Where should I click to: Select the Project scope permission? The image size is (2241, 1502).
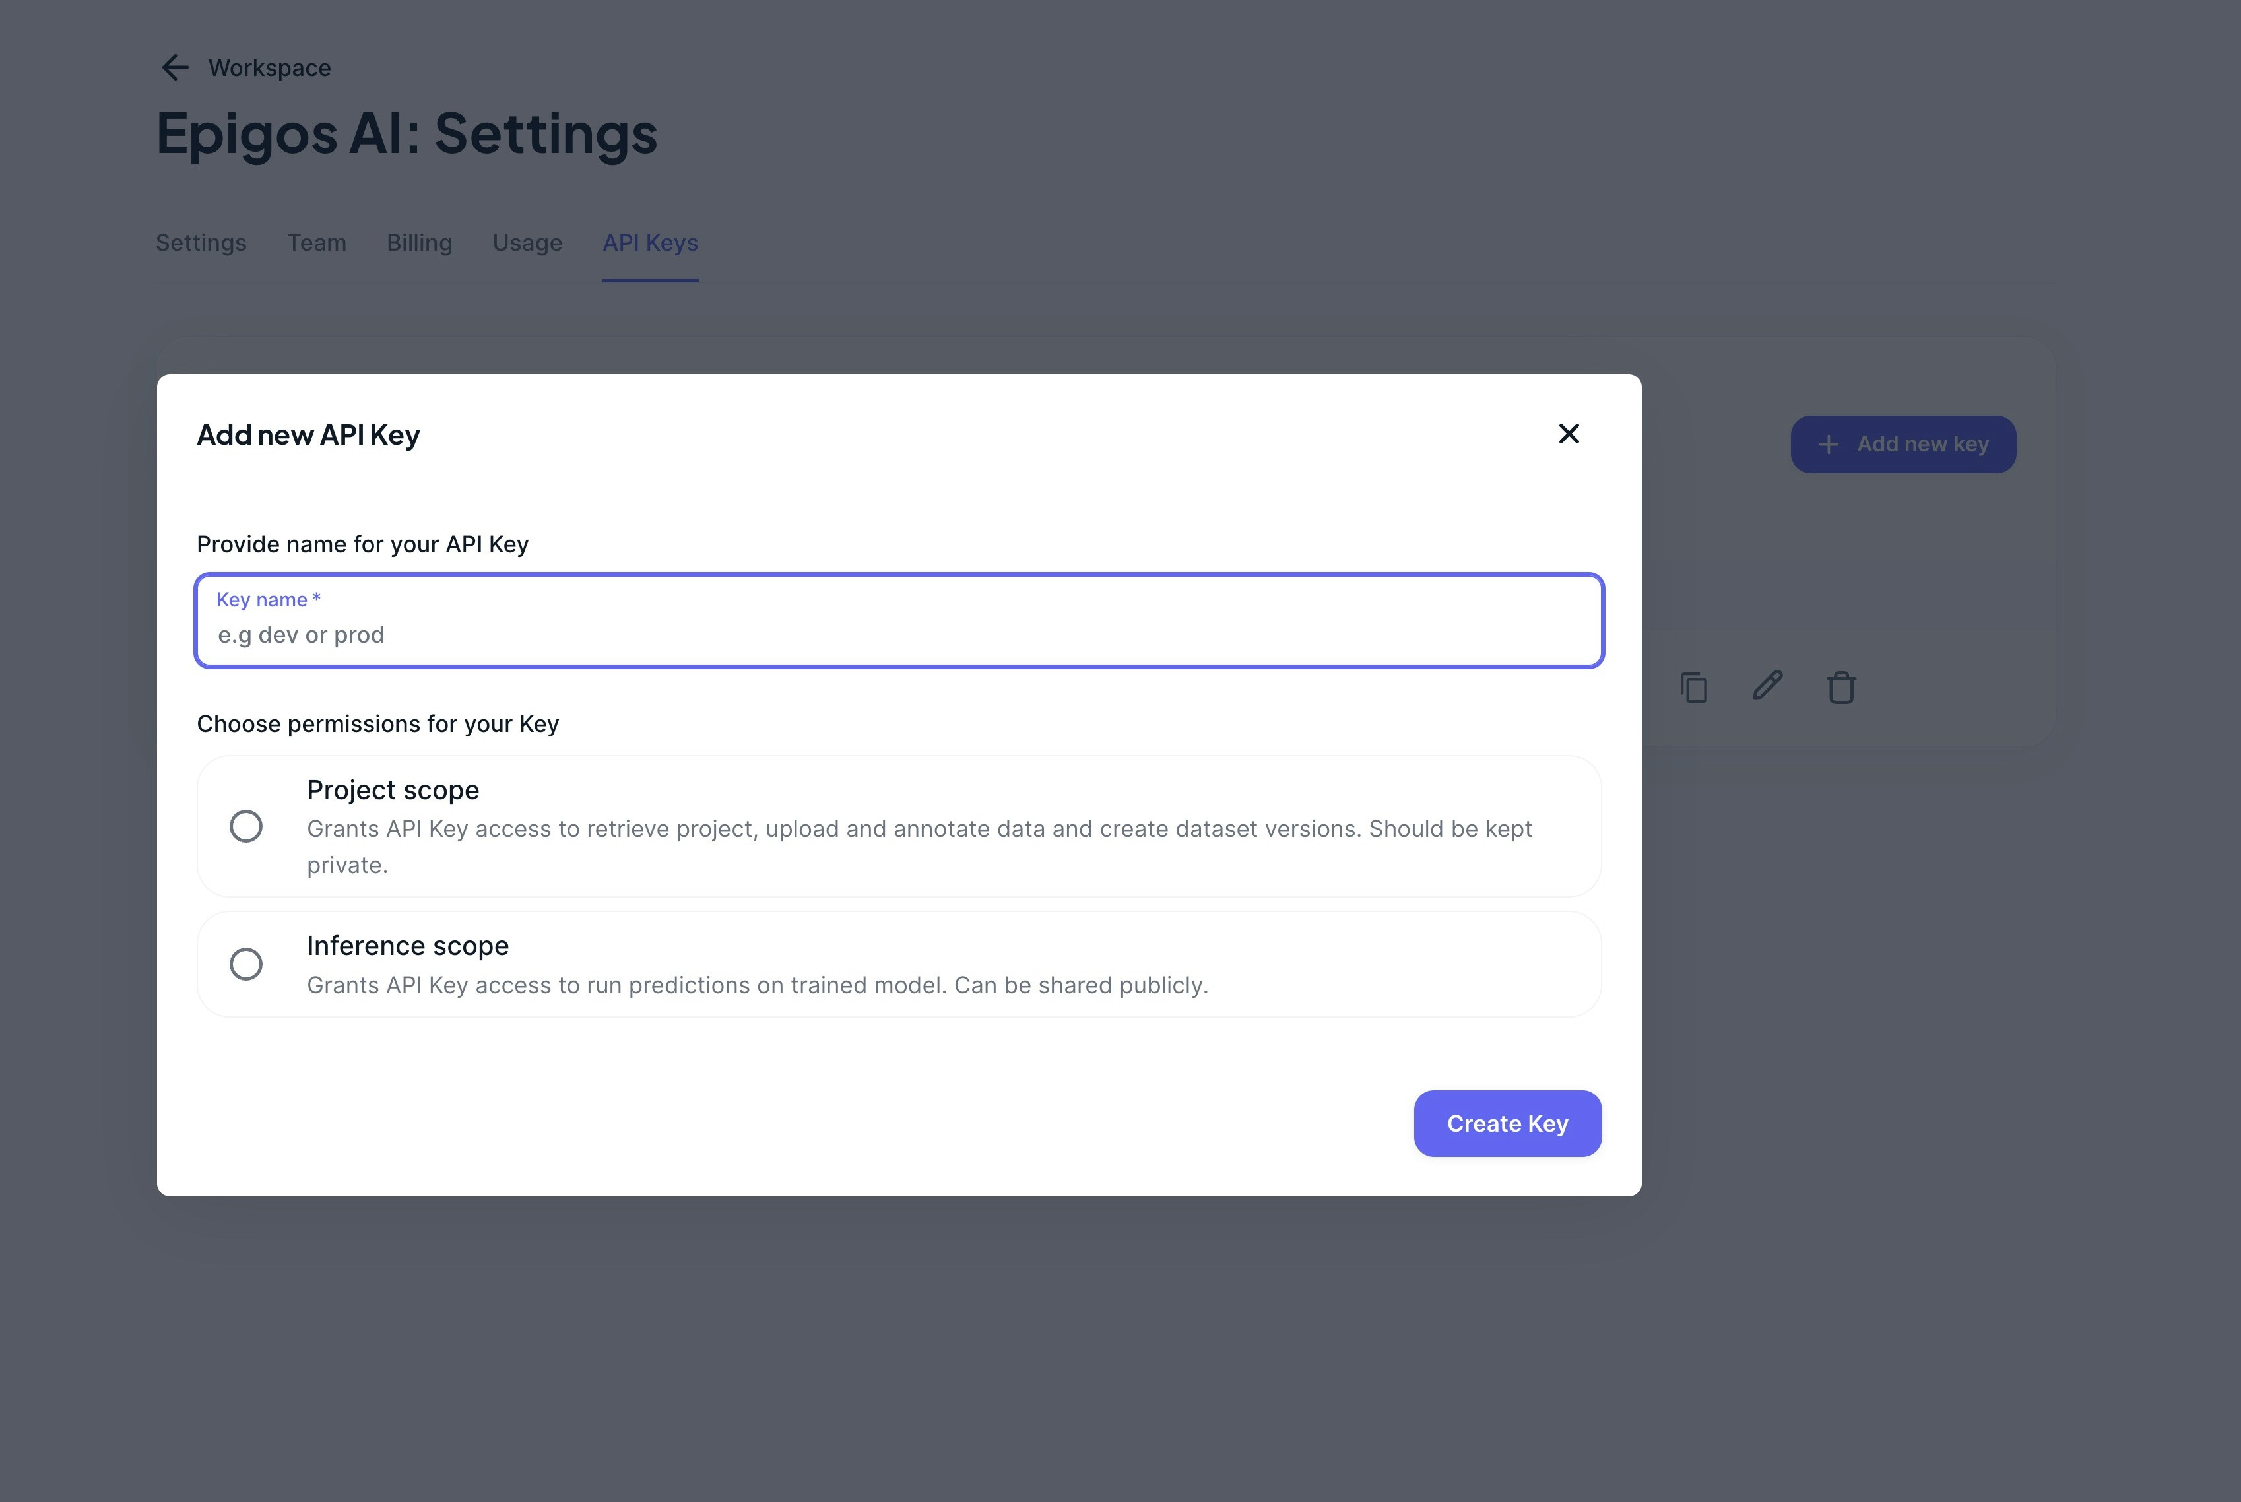tap(246, 826)
